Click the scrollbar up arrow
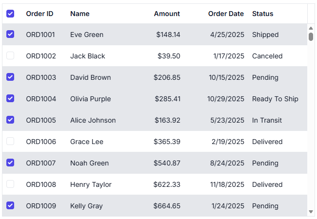Image resolution: width=317 pixels, height=219 pixels. [x=311, y=28]
